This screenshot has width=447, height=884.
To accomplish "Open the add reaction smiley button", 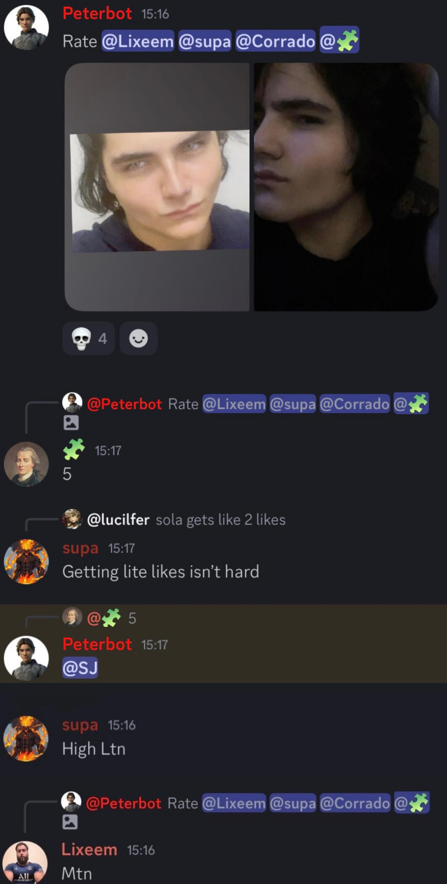I will [x=138, y=338].
